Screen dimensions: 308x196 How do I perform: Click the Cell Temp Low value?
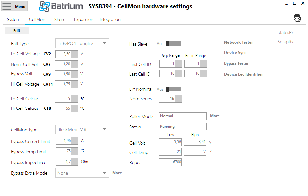(x=170, y=152)
